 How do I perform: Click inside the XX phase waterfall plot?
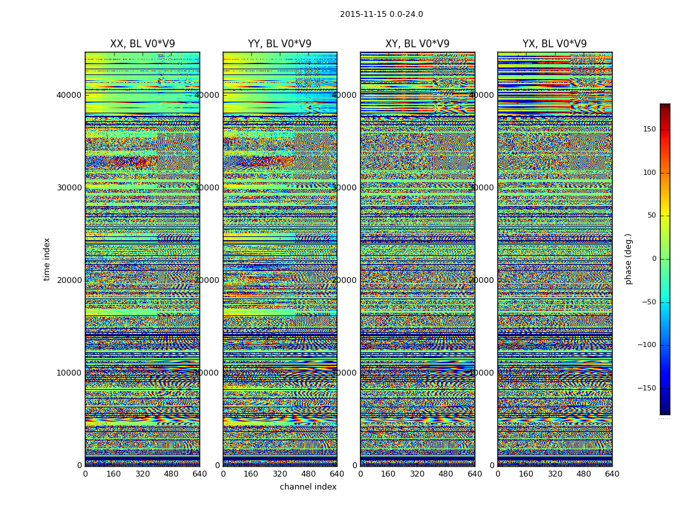142,259
